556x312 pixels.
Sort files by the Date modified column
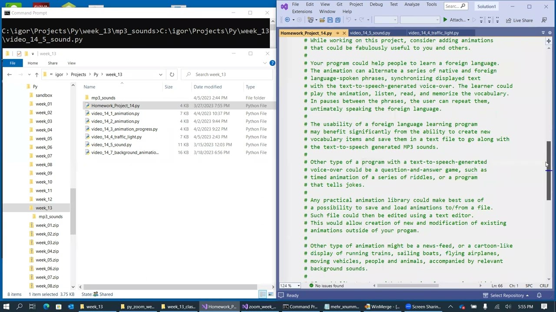(208, 87)
